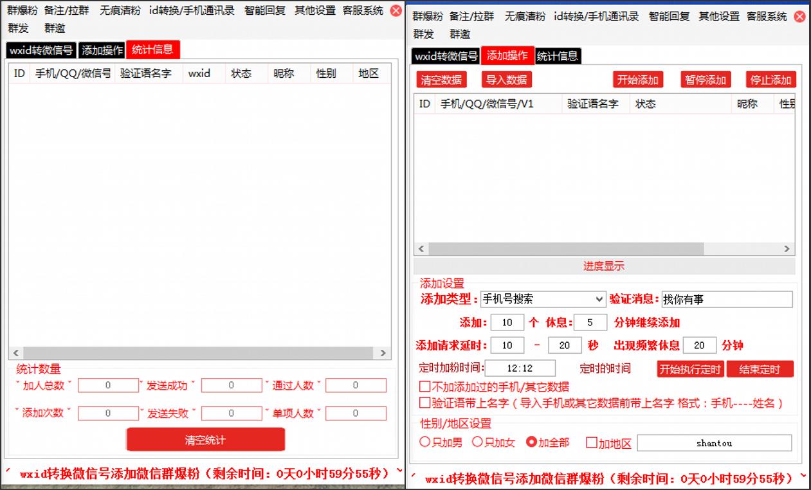Switch to 统计信息 tab in right window
Viewport: 811px width, 490px height.
point(557,57)
